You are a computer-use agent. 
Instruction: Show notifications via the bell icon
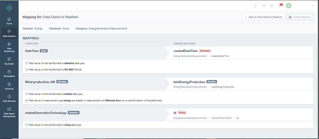point(280,6)
